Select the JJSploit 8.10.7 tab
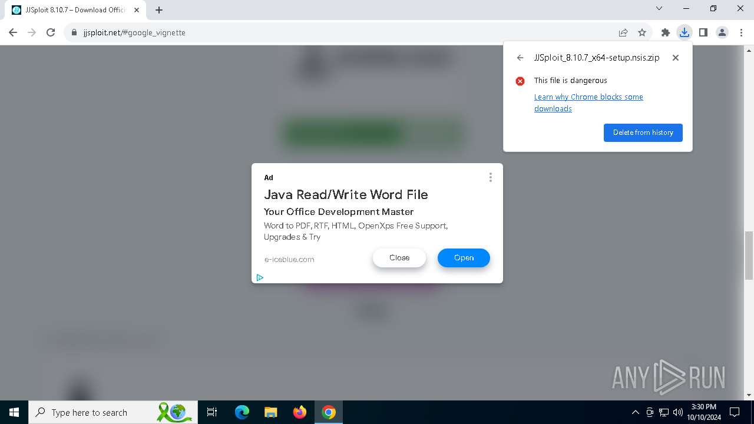This screenshot has width=754, height=424. (x=75, y=10)
